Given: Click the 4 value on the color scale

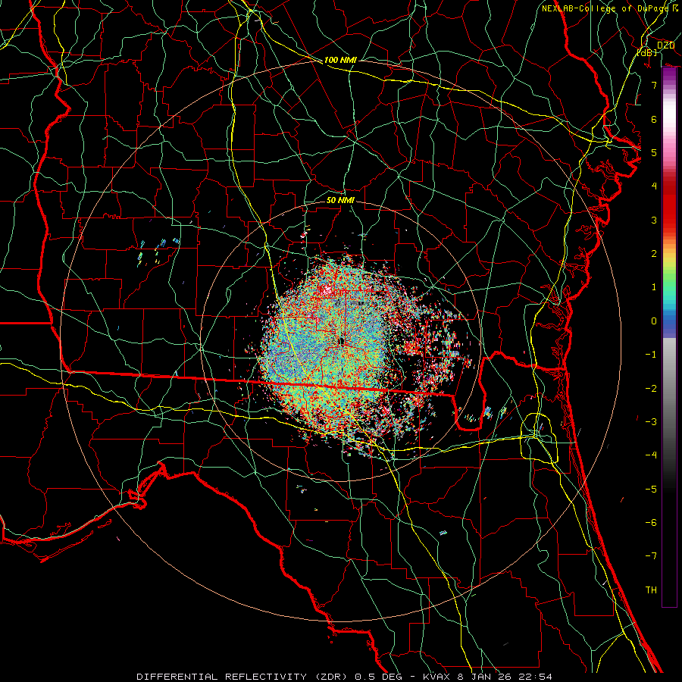Looking at the screenshot, I should (654, 186).
